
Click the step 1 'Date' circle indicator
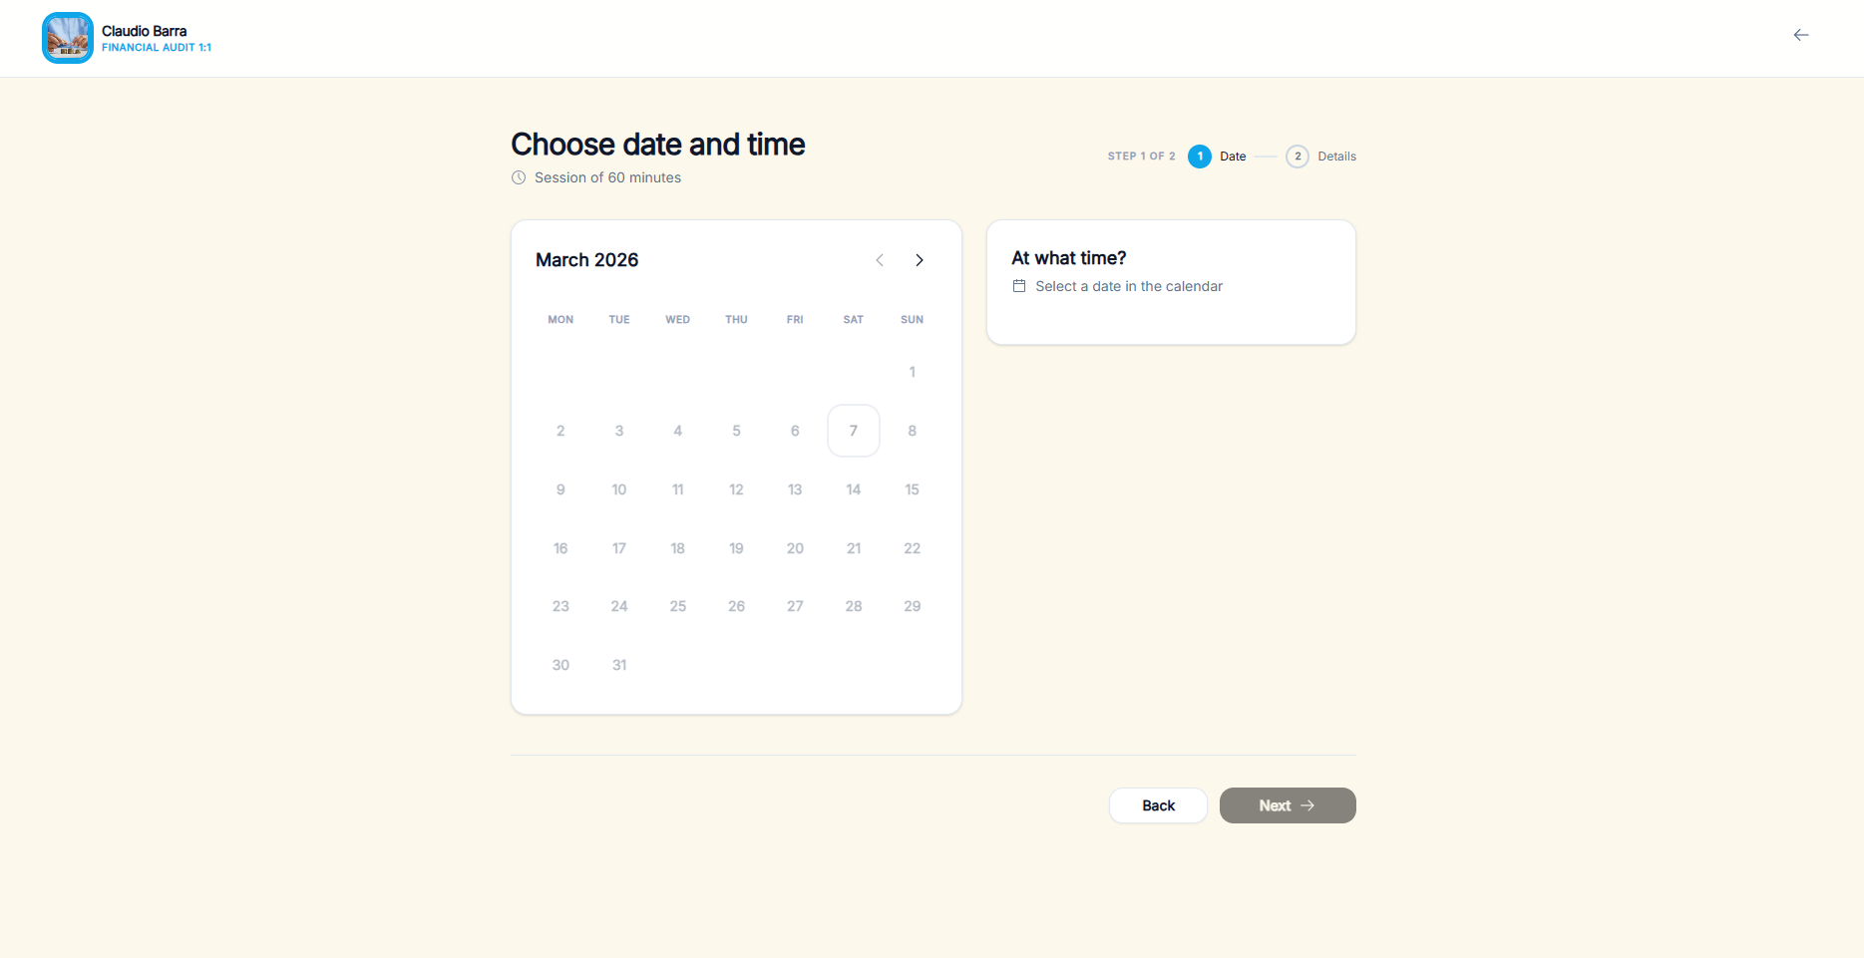click(1200, 157)
